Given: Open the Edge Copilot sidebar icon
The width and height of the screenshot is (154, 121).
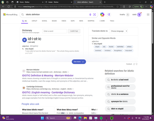Looking at the screenshot, I should (x=151, y=6).
